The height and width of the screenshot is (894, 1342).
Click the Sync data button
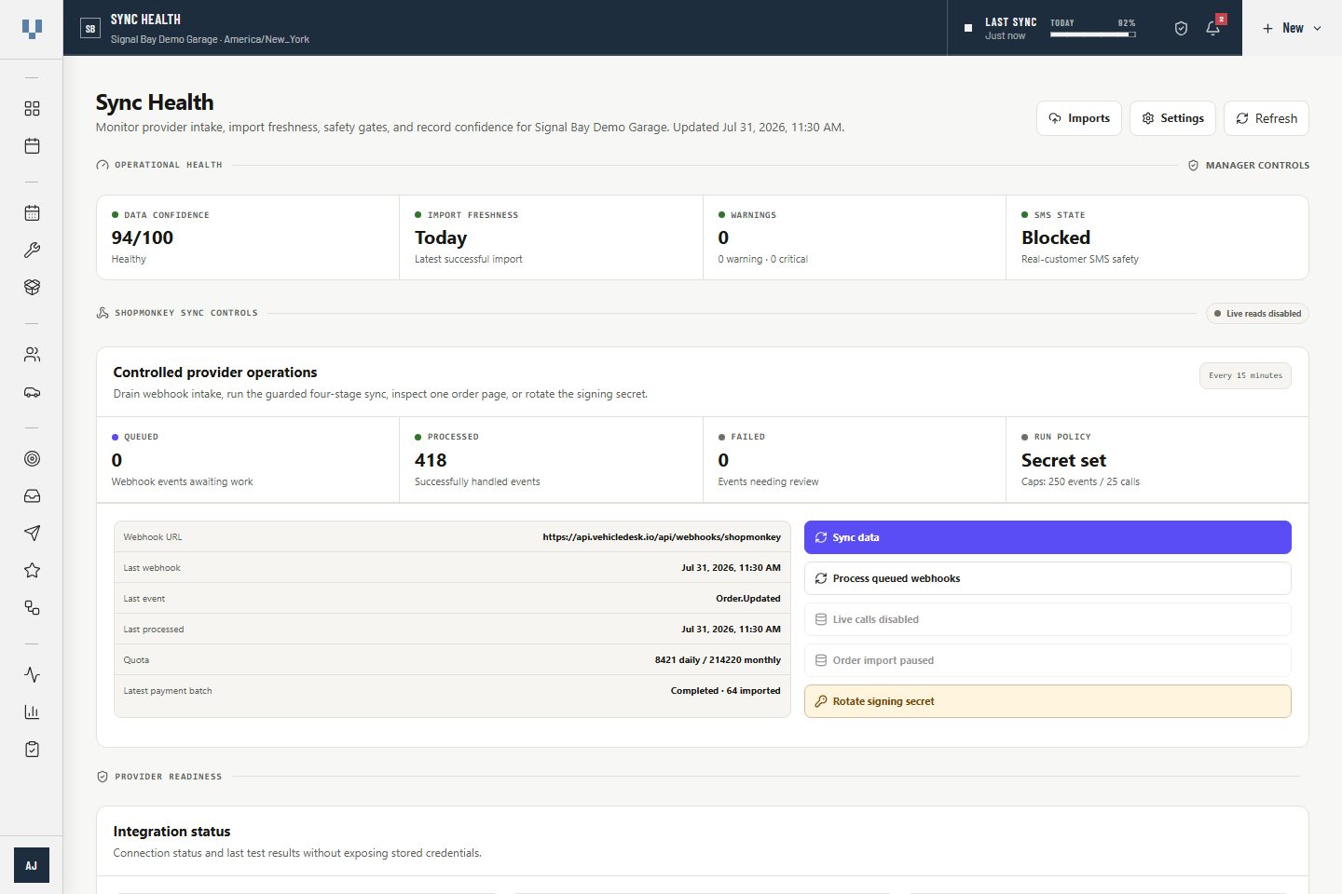(1048, 537)
